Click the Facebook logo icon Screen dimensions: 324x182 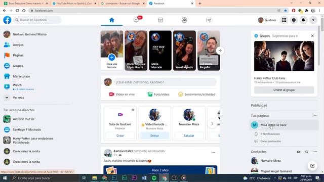[7, 20]
